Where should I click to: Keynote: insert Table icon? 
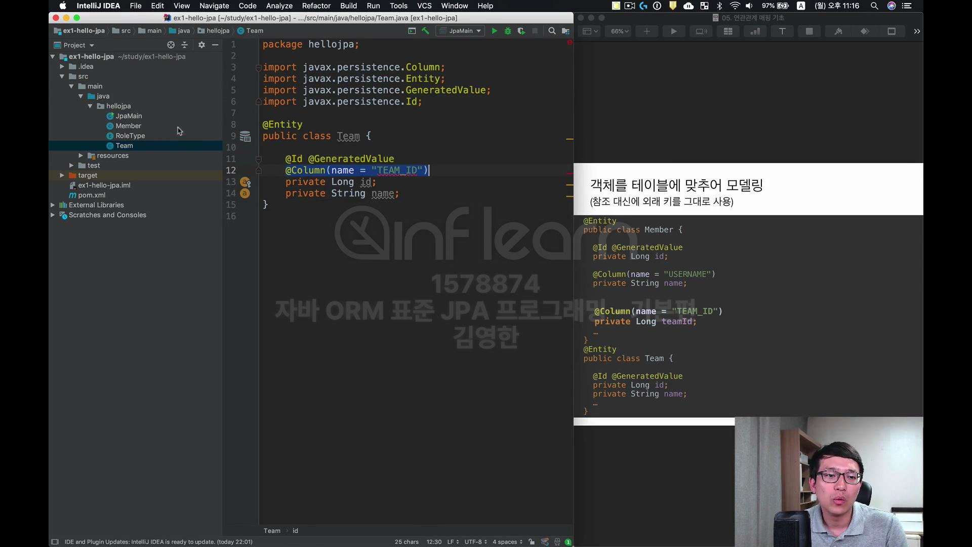(x=728, y=31)
